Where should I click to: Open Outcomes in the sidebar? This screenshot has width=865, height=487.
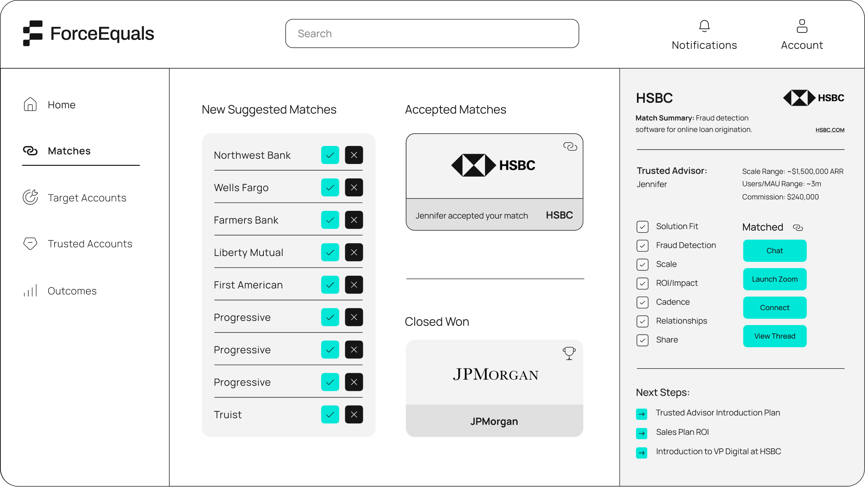[x=72, y=291]
